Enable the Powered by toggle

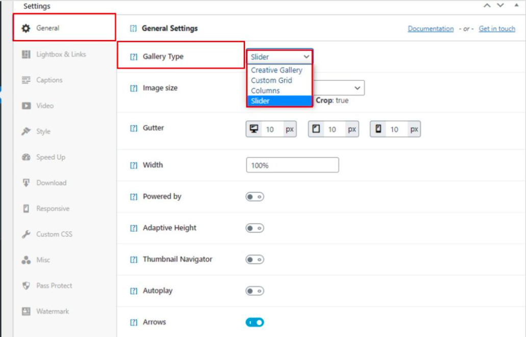(255, 196)
